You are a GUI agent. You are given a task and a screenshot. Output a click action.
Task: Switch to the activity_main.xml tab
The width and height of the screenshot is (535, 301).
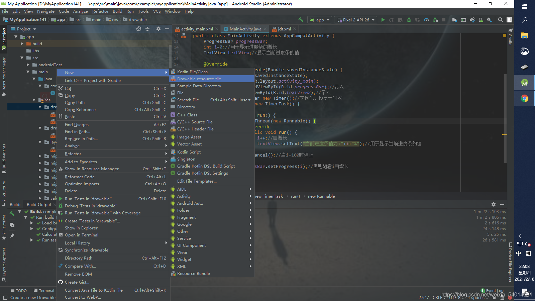pyautogui.click(x=197, y=29)
